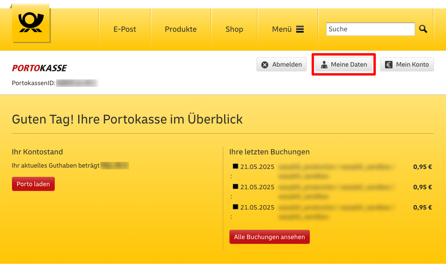The image size is (446, 266).
Task: Click the 'PortokassenID:' label
Action: point(34,83)
